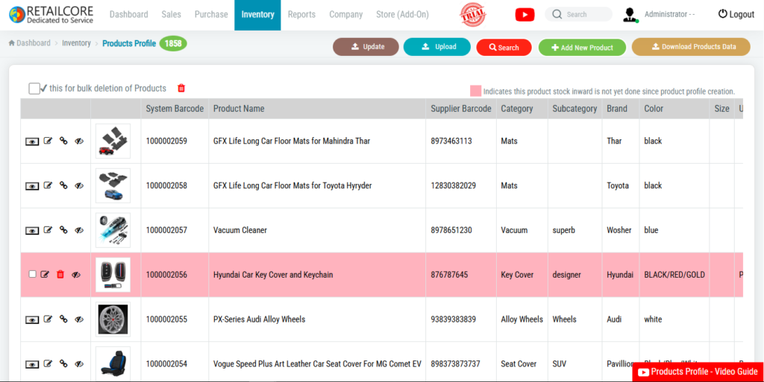Image resolution: width=764 pixels, height=382 pixels.
Task: Open edit pencil for Vacuum Cleaner row
Action: tap(48, 230)
